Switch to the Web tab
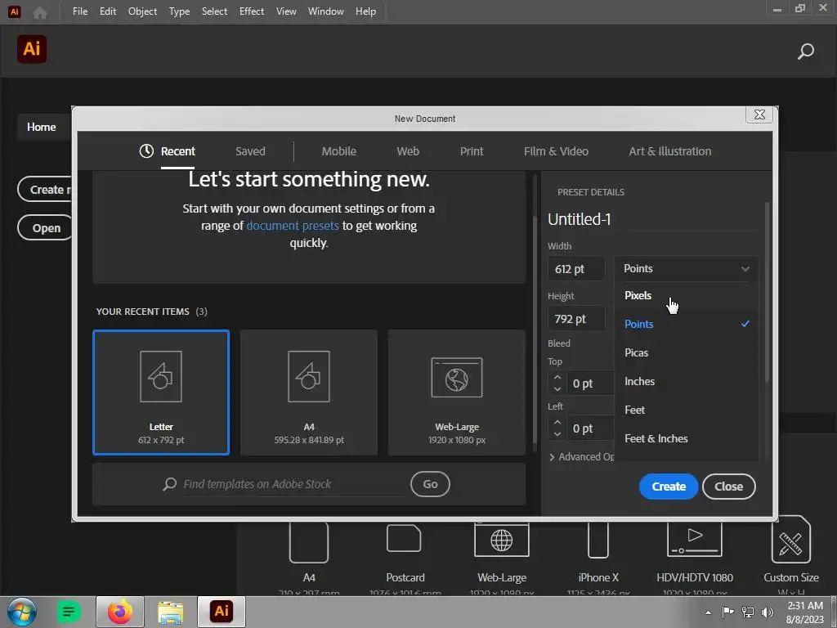The image size is (837, 628). point(408,151)
